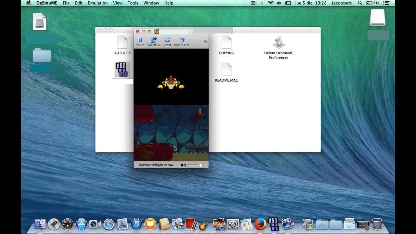This screenshot has height=234, width=416.
Task: Open Notification Center icon
Action: 387,3
